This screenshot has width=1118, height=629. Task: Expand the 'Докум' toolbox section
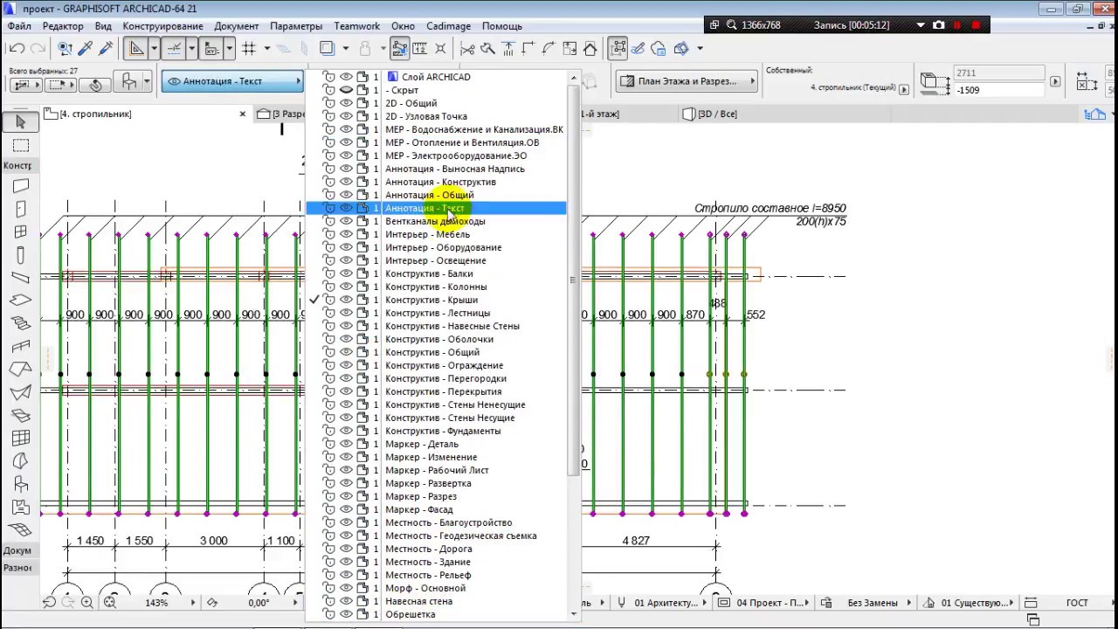coord(17,550)
